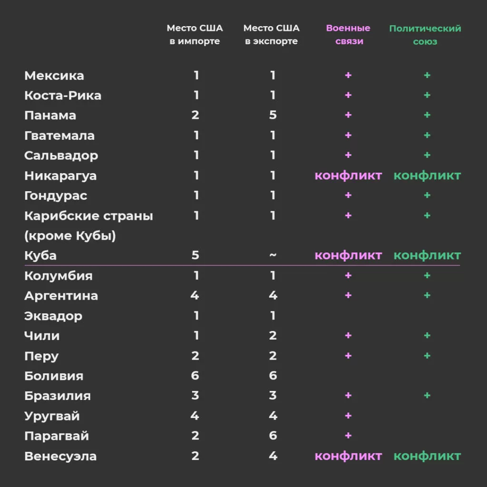The width and height of the screenshot is (487, 487).
Task: Click the green 'конфликт' label for Куба
Action: pyautogui.click(x=427, y=255)
